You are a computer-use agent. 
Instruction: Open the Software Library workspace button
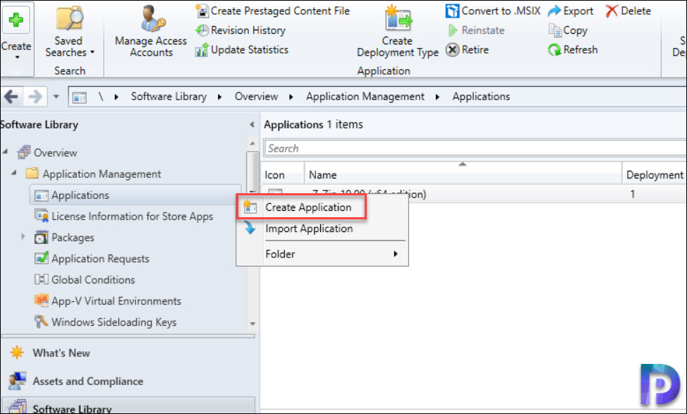128,406
